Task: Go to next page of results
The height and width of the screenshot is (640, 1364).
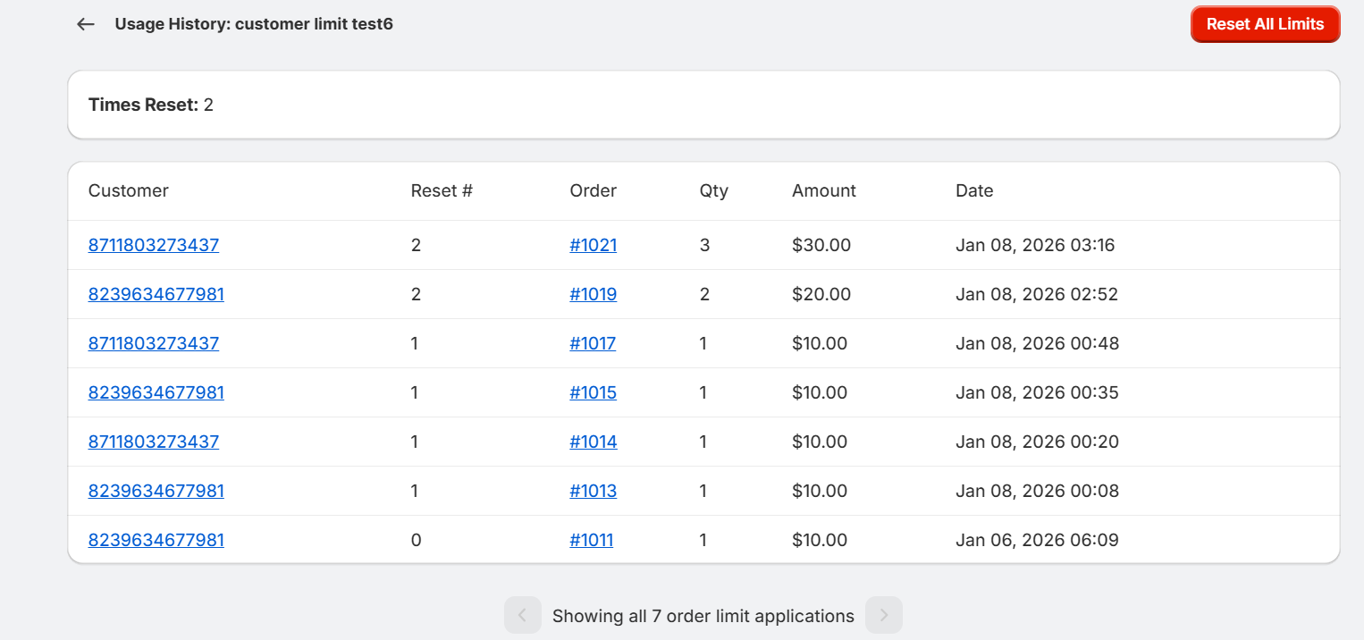Action: tap(884, 616)
